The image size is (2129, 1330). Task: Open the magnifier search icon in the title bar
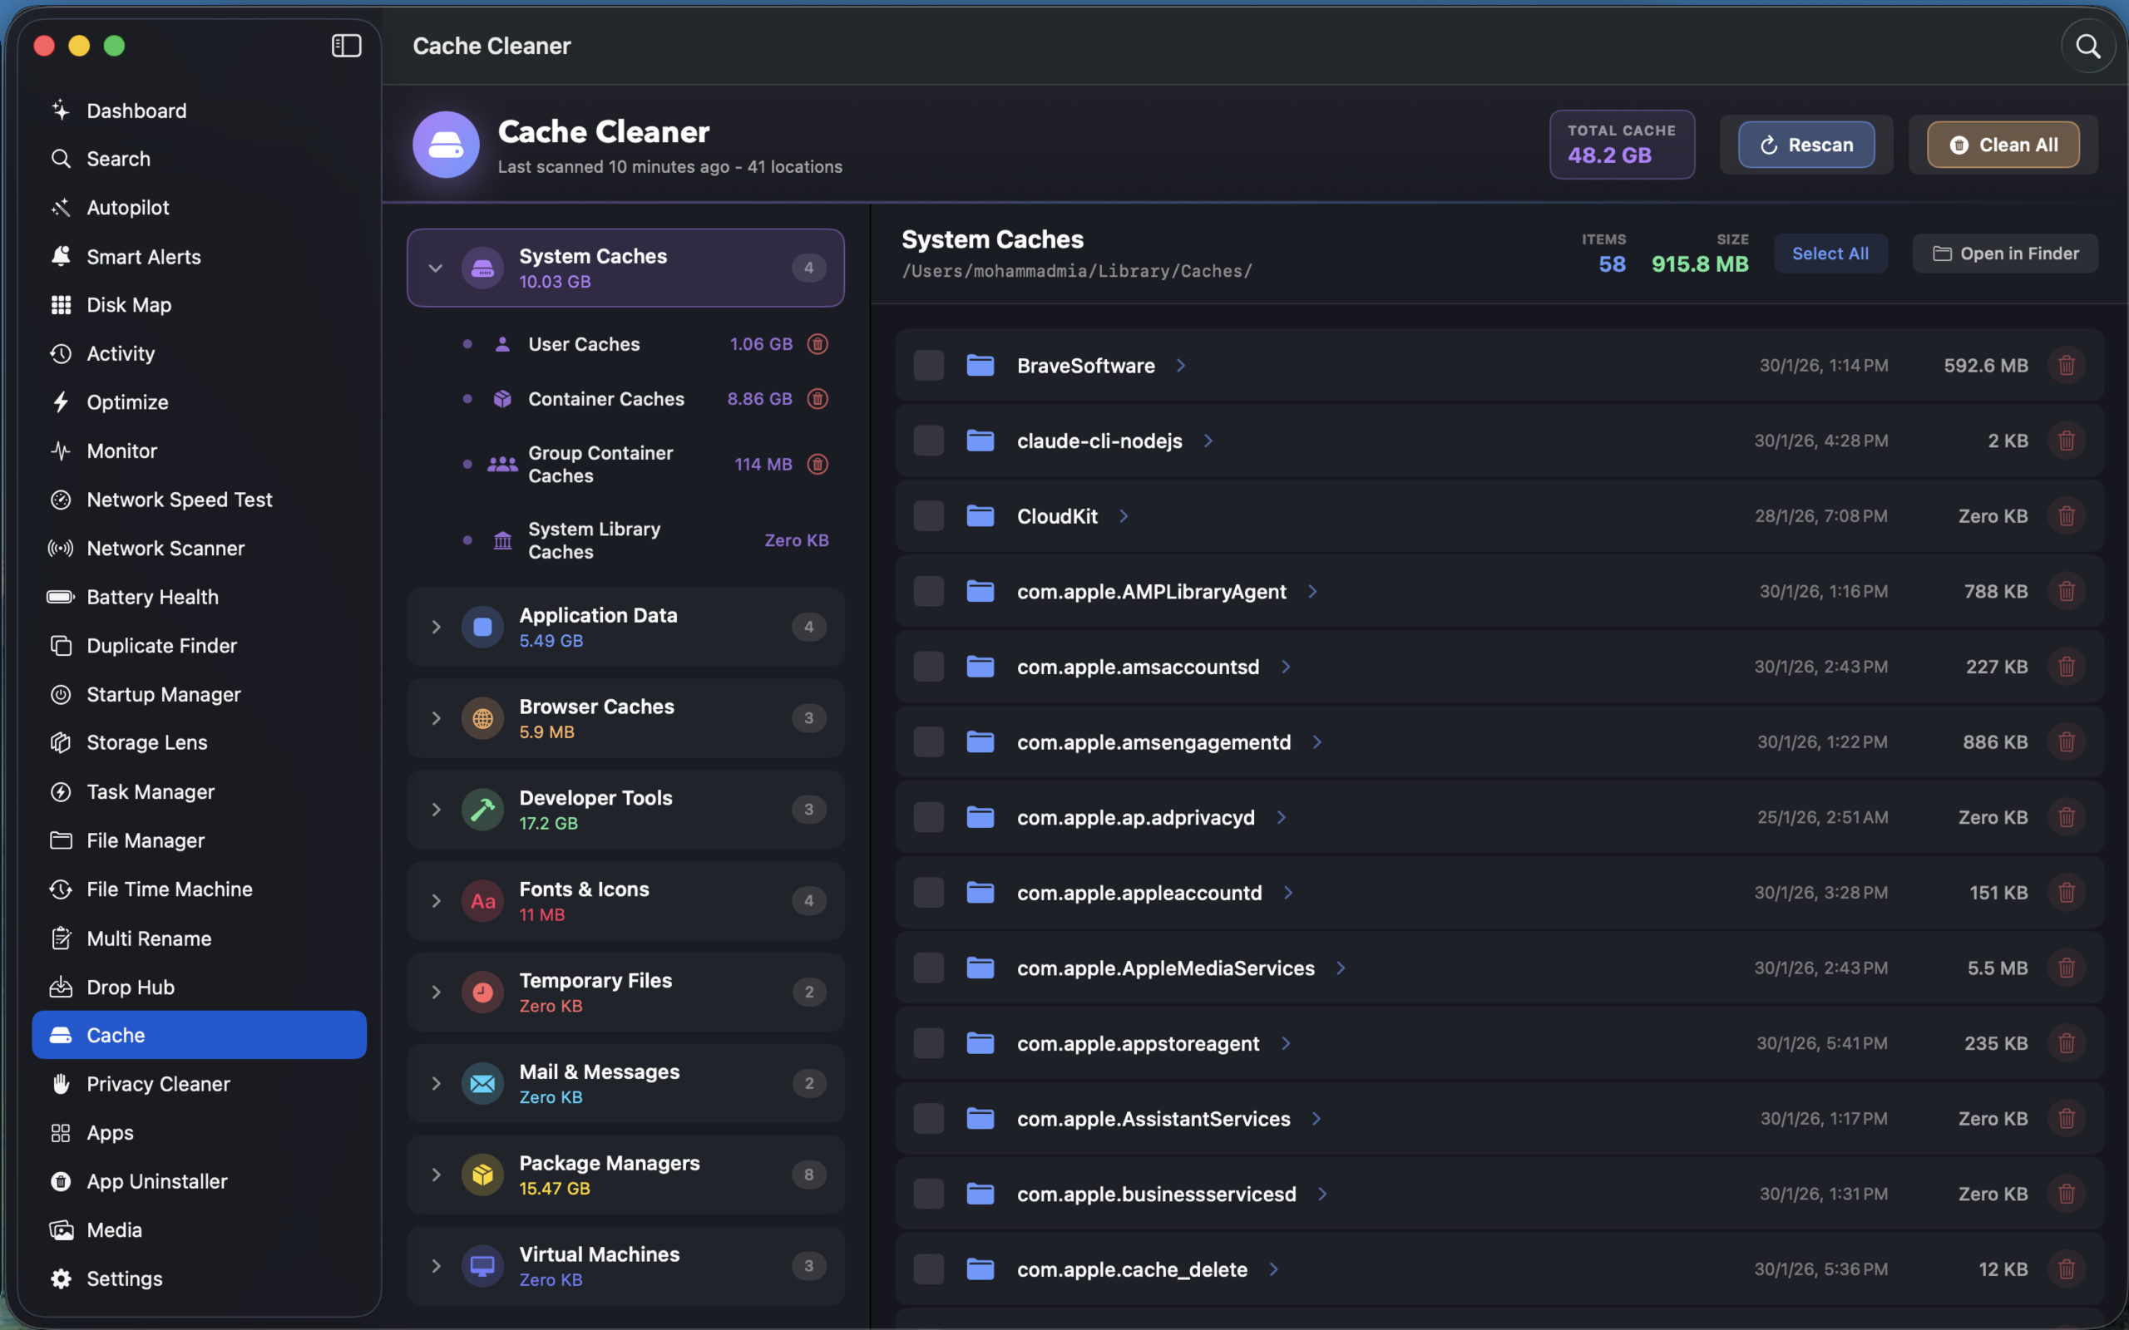tap(2087, 46)
